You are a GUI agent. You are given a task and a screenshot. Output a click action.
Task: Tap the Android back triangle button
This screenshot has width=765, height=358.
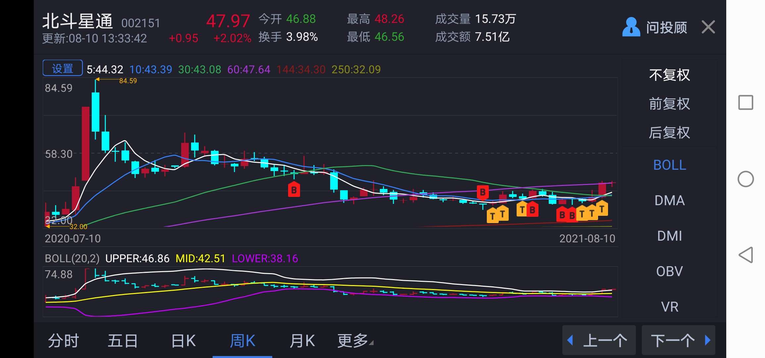coord(746,255)
